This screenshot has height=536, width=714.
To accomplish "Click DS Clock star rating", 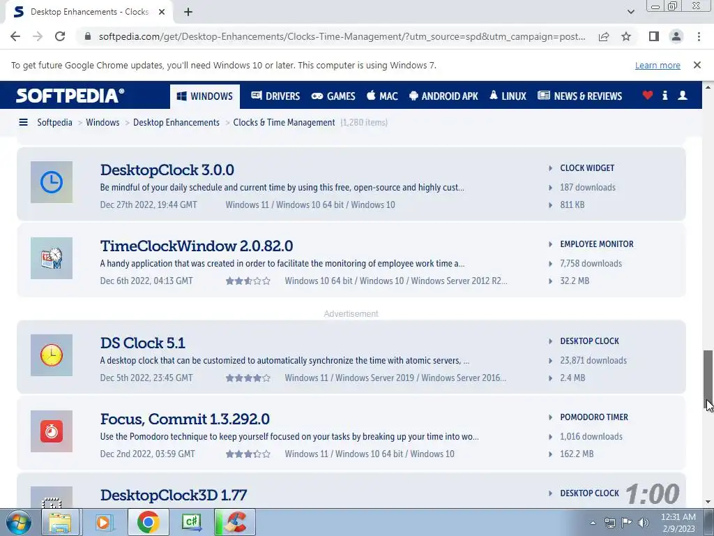I will (x=248, y=378).
